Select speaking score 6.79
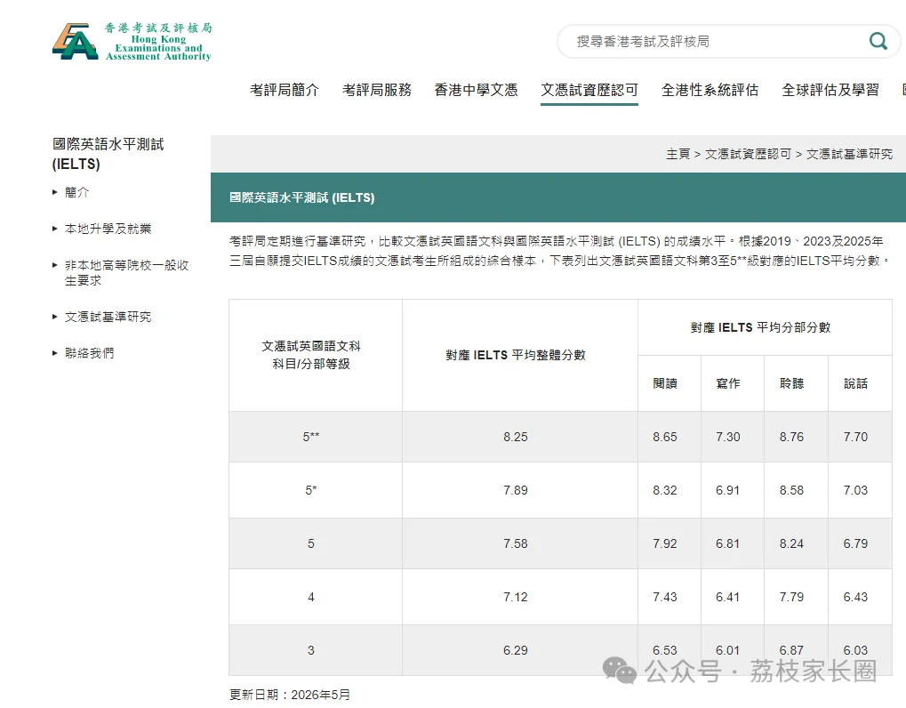Viewport: 906px width, 708px height. click(855, 543)
